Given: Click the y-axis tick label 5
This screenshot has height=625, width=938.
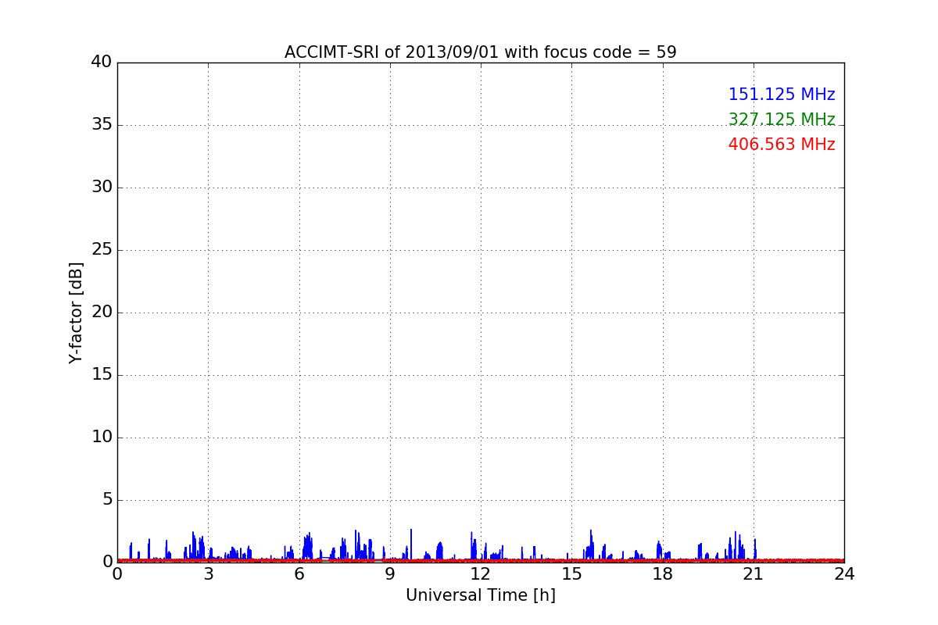Looking at the screenshot, I should (107, 499).
